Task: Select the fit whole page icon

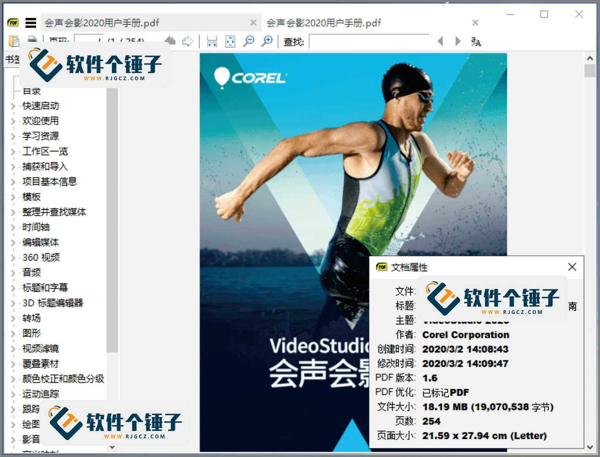Action: tap(230, 41)
